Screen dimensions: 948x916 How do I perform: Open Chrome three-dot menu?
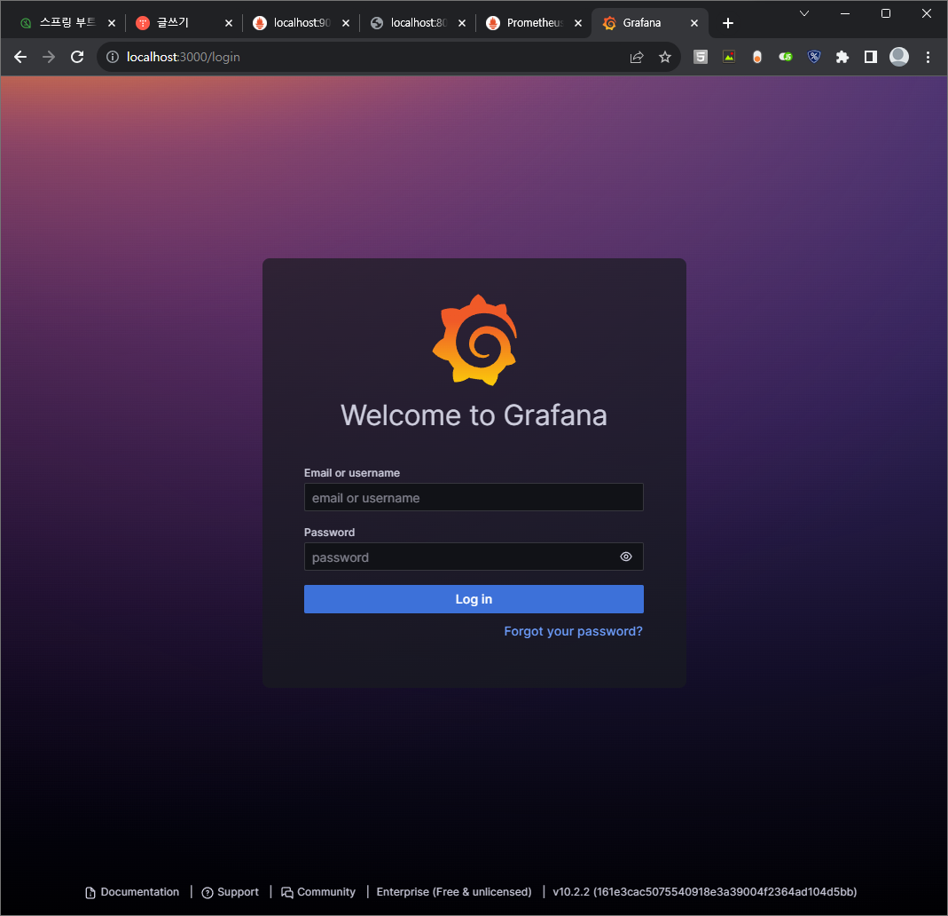click(928, 57)
